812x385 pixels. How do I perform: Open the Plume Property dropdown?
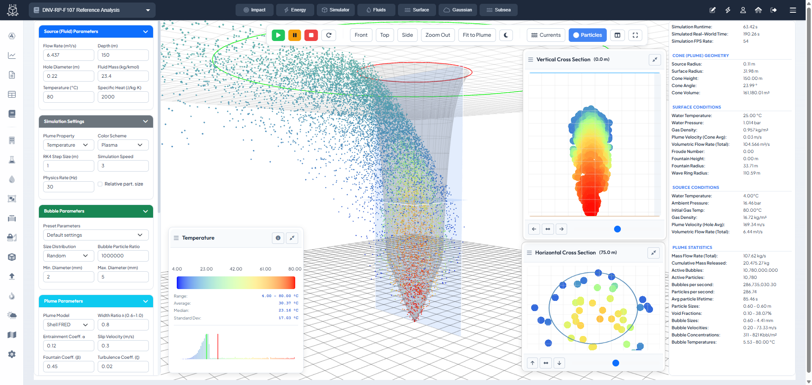tap(68, 145)
